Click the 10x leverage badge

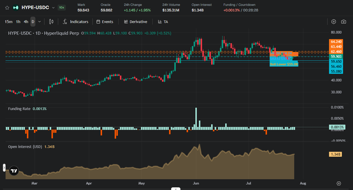pyautogui.click(x=61, y=7)
